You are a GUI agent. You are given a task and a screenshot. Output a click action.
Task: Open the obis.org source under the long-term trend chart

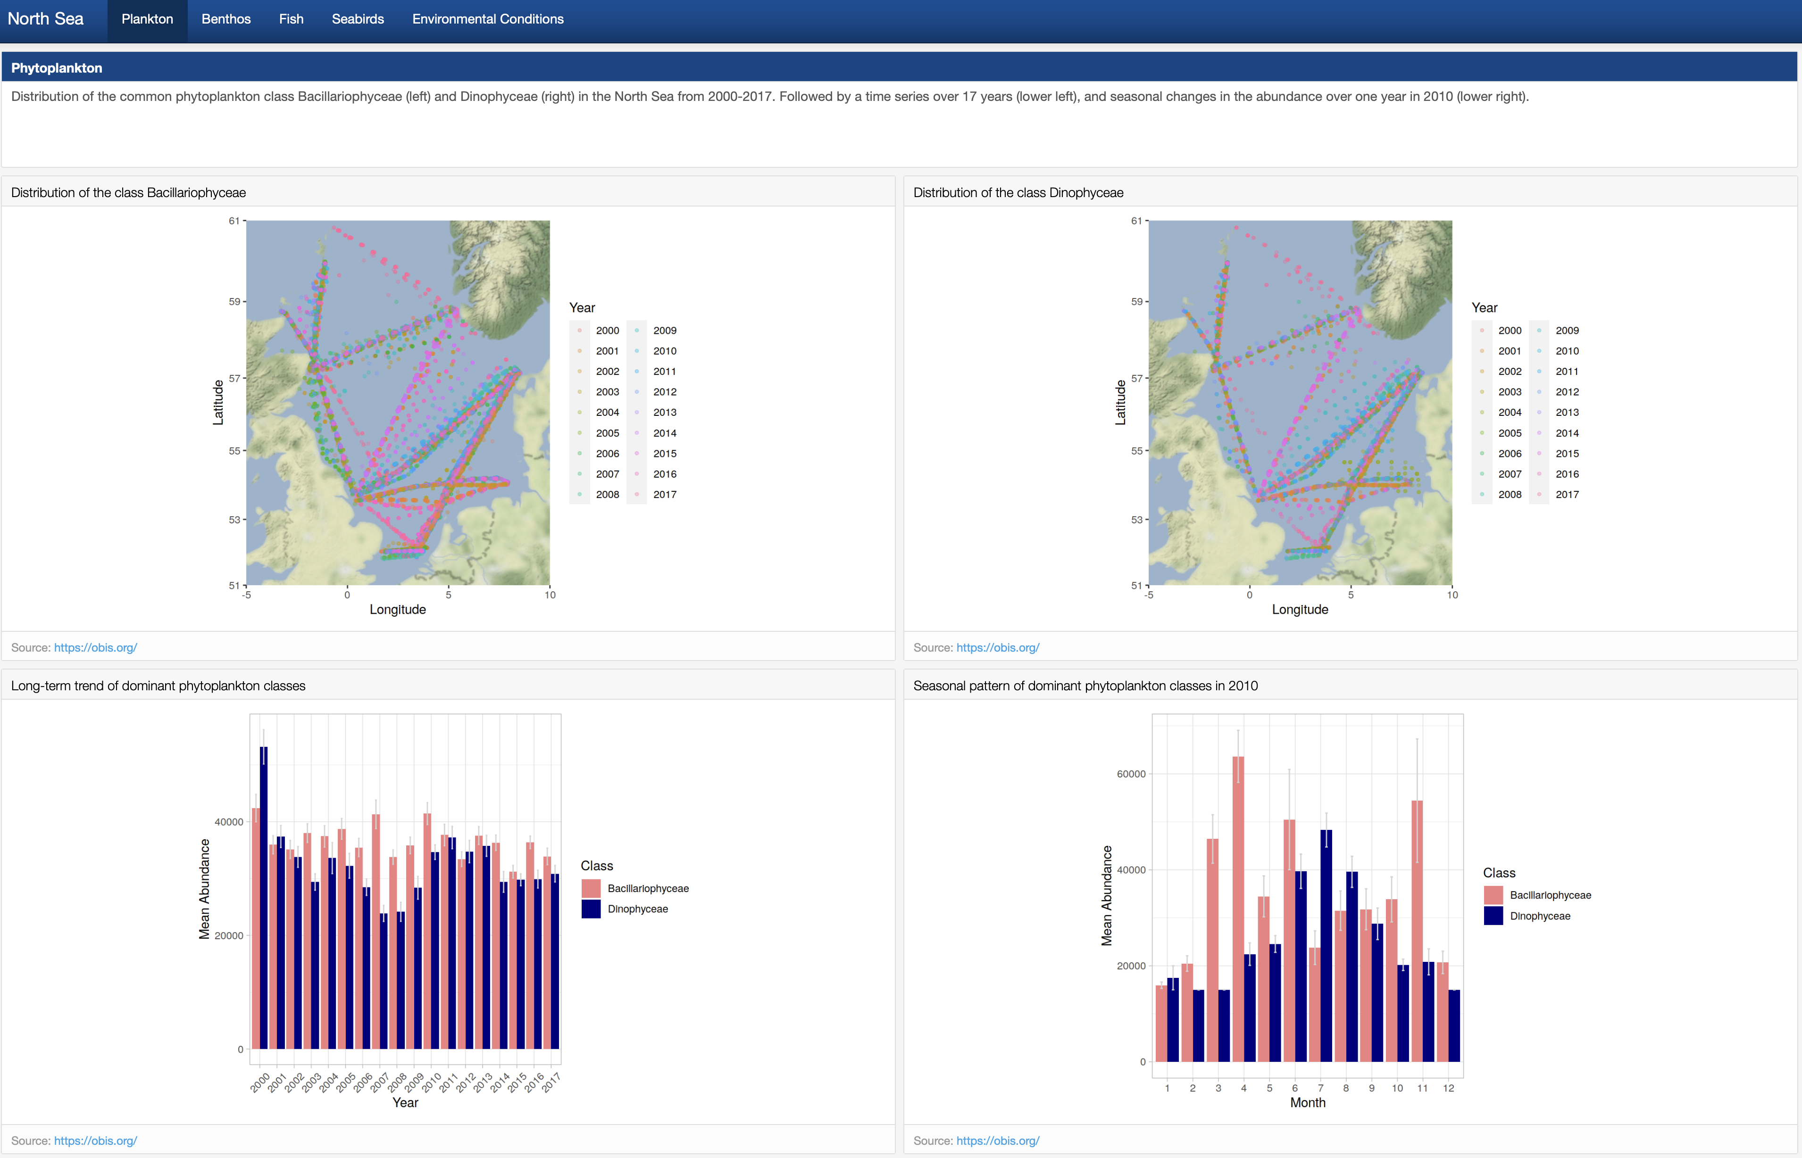coord(95,1140)
